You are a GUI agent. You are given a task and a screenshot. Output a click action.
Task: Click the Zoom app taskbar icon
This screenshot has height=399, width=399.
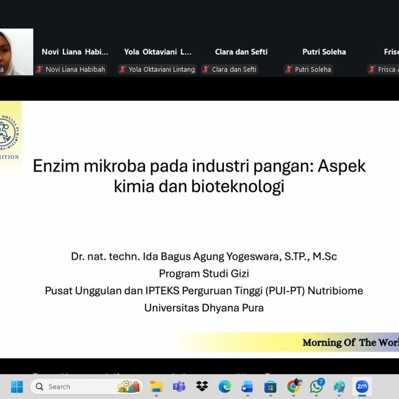pos(362,387)
